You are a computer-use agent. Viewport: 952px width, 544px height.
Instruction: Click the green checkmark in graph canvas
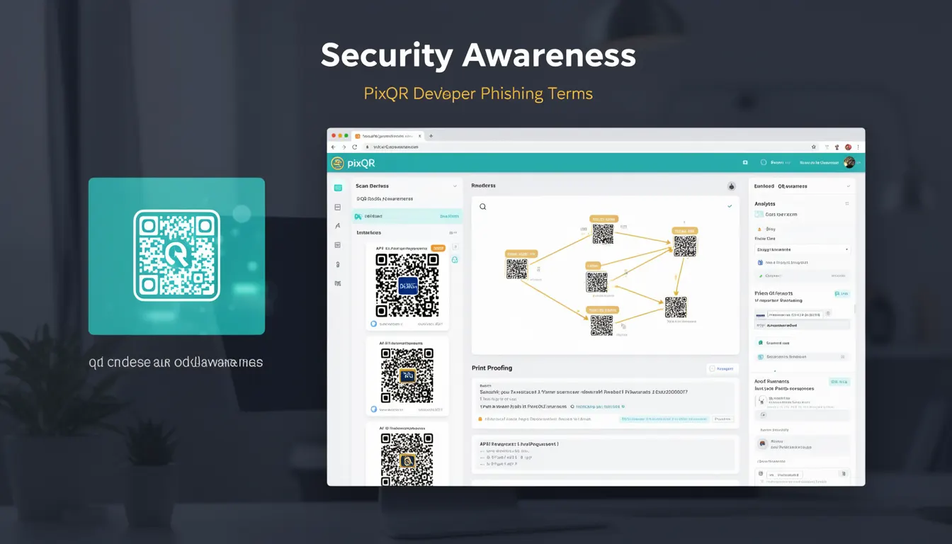(730, 206)
